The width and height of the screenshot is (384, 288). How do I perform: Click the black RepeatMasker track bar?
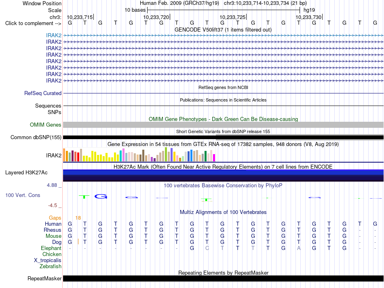(x=223, y=278)
